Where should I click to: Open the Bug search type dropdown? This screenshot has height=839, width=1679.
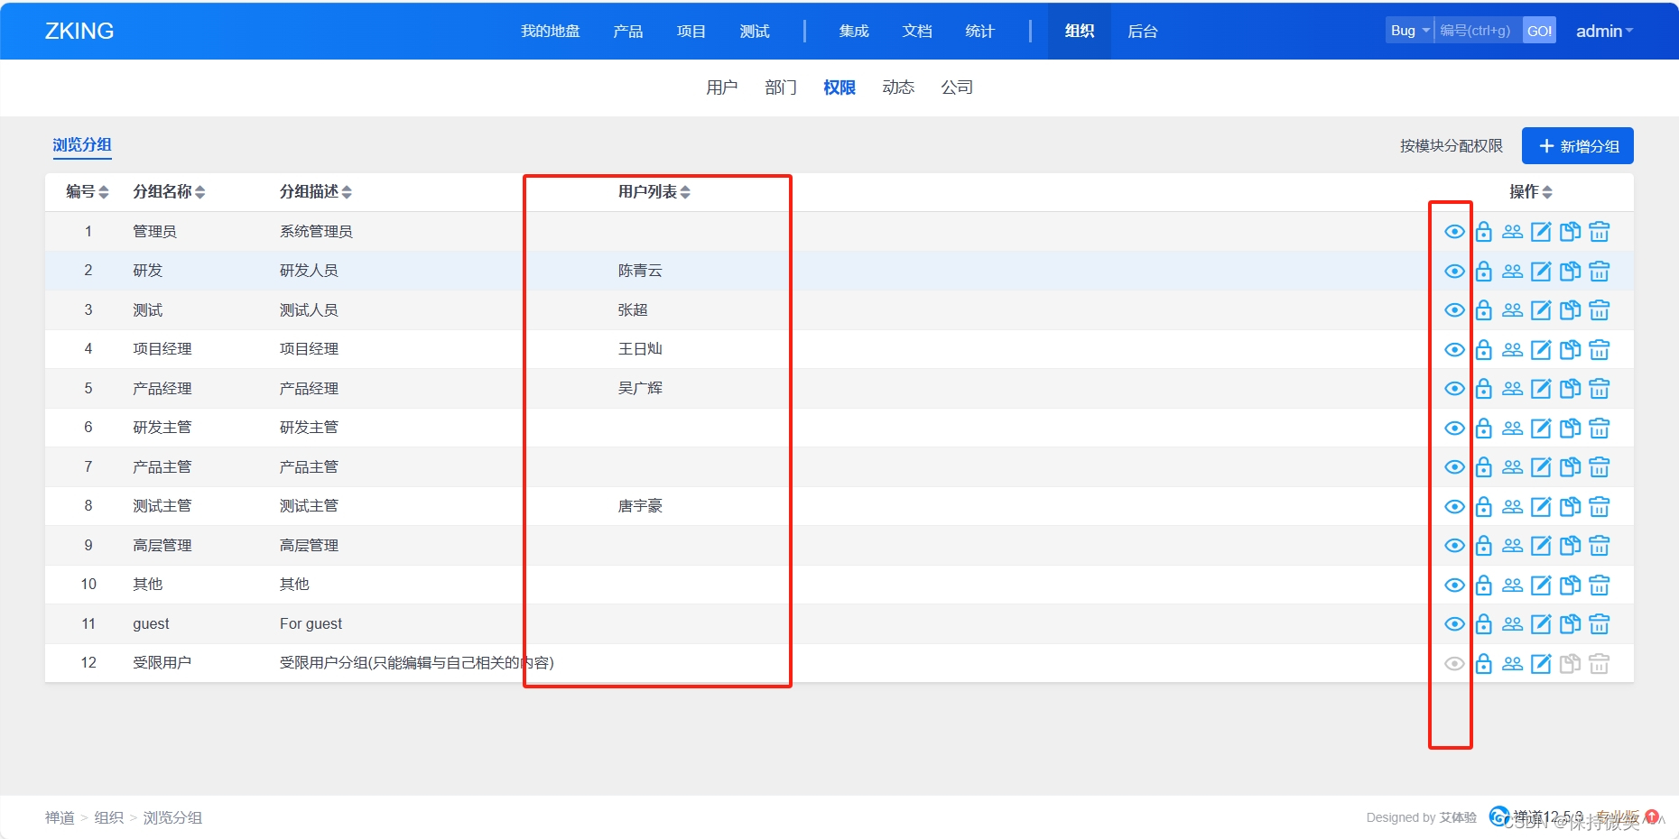click(1410, 31)
